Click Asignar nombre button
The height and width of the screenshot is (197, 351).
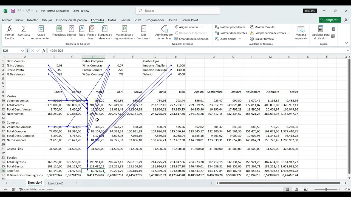[187, 27]
